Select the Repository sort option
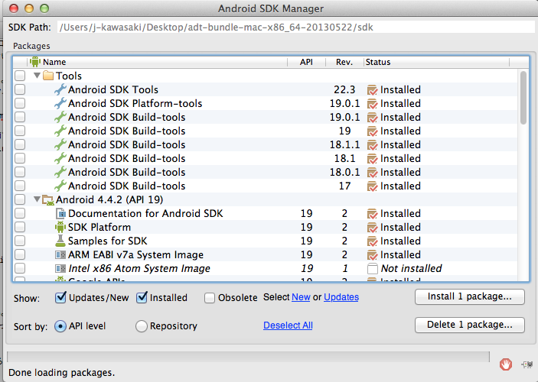Image resolution: width=538 pixels, height=382 pixels. tap(142, 326)
